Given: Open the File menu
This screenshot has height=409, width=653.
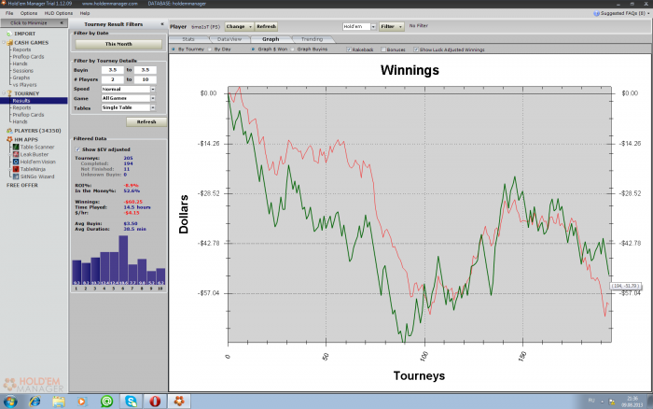Looking at the screenshot, I should [x=9, y=13].
